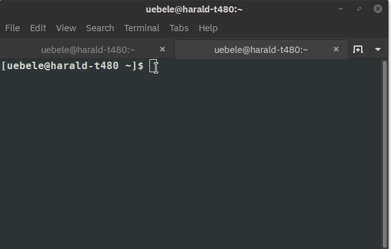Close the first terminal tab
The width and height of the screenshot is (391, 249).
(x=163, y=49)
